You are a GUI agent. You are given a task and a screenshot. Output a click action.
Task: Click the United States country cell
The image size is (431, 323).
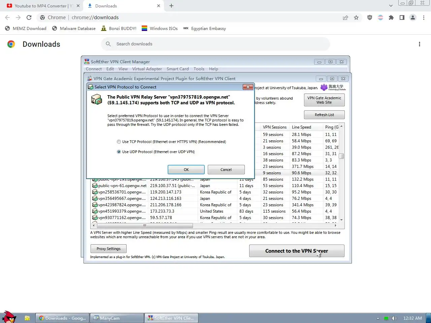(x=211, y=211)
